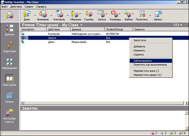Select План урока view in sidebar
The height and width of the screenshot is (136, 189).
coord(10,80)
